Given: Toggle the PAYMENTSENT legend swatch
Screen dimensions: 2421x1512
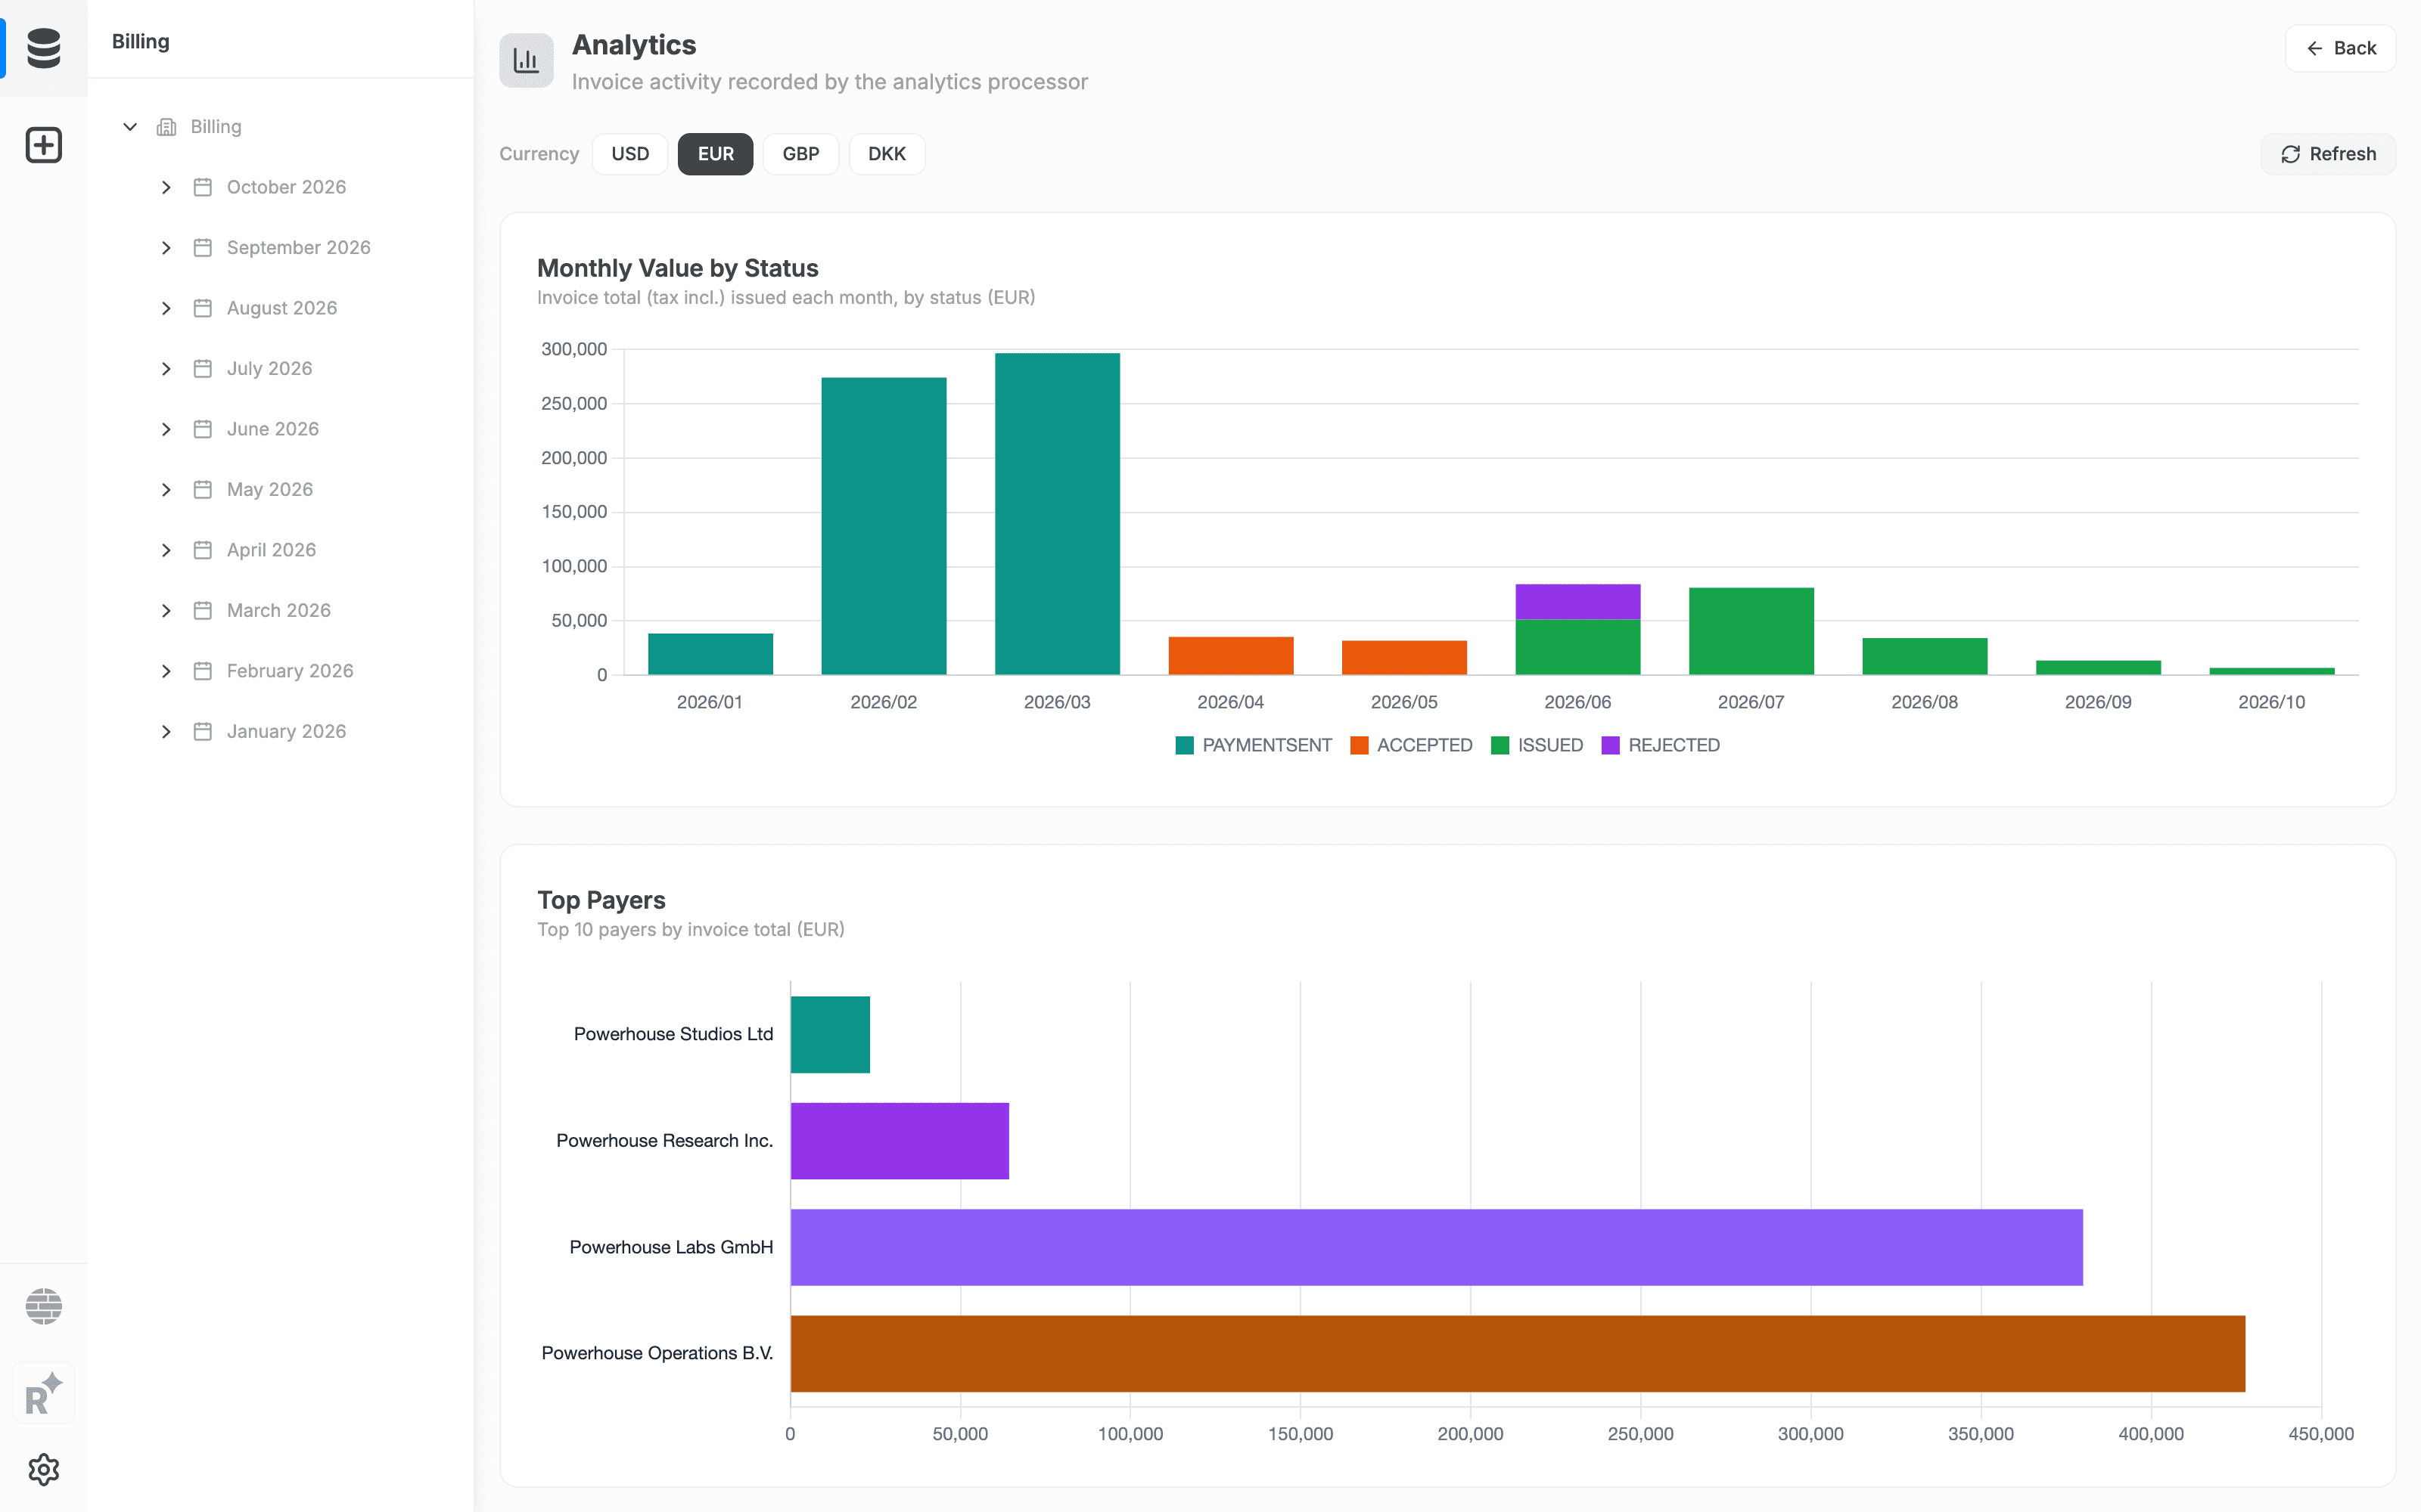Looking at the screenshot, I should click(x=1185, y=745).
